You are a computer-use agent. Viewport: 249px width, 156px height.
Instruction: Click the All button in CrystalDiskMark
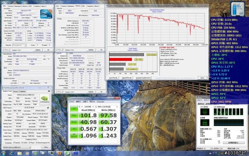pyautogui.click(x=74, y=108)
